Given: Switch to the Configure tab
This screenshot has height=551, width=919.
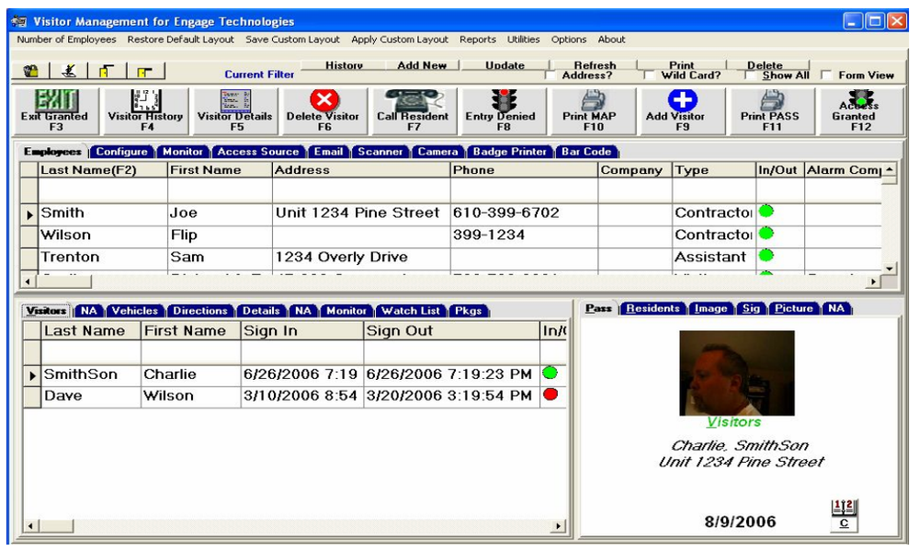Looking at the screenshot, I should tap(122, 152).
